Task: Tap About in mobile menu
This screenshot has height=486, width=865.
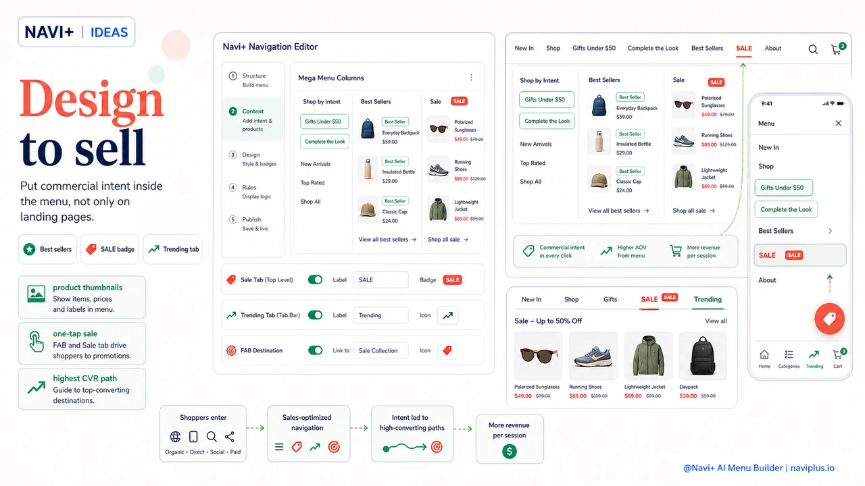Action: 767,280
